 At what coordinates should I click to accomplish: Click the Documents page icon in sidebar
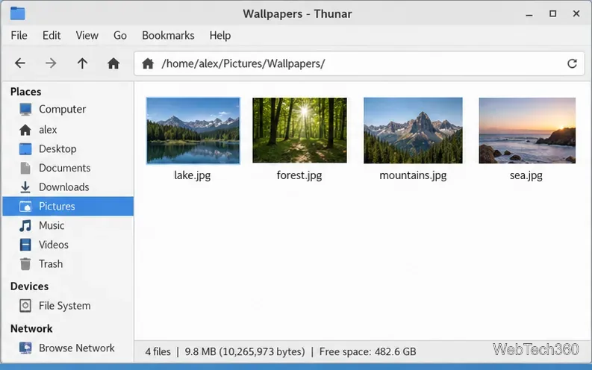25,168
